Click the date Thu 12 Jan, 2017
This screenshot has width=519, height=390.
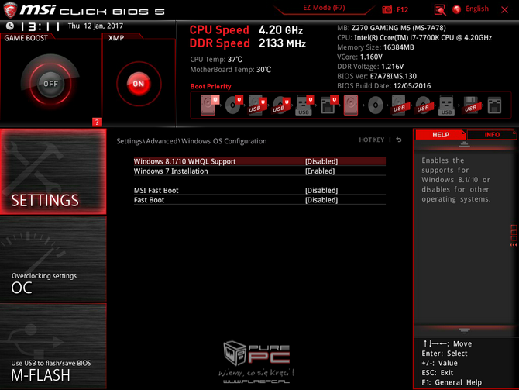95,26
